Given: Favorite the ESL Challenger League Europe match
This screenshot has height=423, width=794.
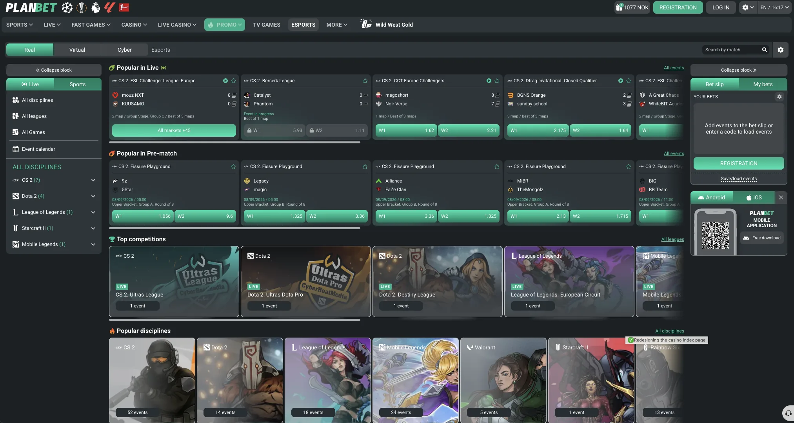Looking at the screenshot, I should click(x=233, y=81).
